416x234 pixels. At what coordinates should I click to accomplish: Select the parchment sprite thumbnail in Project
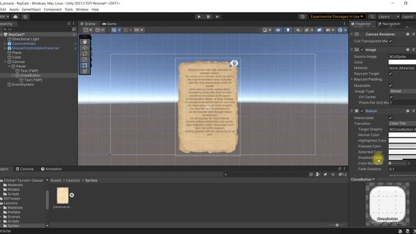(x=62, y=196)
